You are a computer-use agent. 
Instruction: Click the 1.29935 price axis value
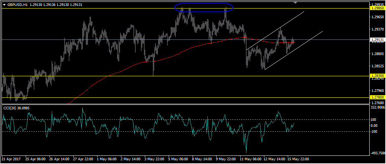(x=378, y=5)
